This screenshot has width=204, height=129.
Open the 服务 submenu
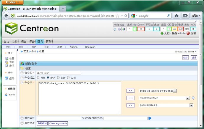pyautogui.click(x=21, y=47)
